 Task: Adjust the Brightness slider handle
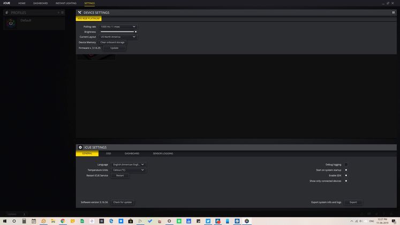point(135,32)
